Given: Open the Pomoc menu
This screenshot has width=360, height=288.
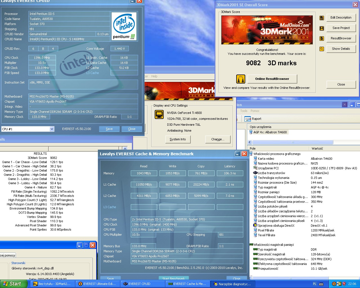Looking at the screenshot, I should 255,111.
